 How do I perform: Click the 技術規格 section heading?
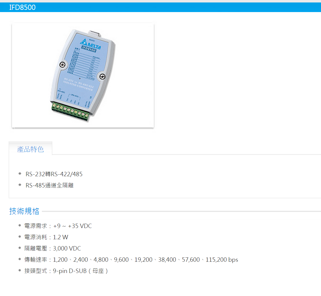click(x=24, y=211)
